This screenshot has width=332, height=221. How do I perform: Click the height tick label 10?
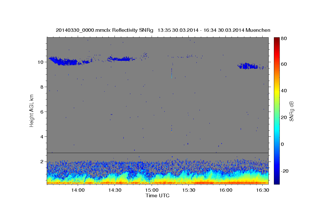pyautogui.click(x=41, y=62)
